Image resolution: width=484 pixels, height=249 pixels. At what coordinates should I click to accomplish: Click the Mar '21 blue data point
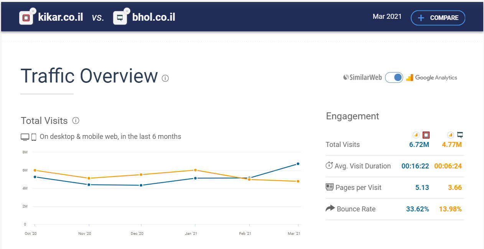298,164
